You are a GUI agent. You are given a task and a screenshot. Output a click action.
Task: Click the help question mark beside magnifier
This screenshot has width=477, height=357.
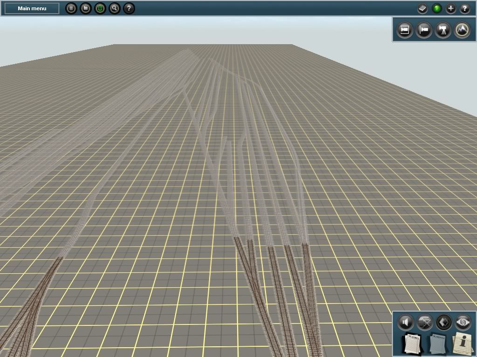[x=129, y=8]
